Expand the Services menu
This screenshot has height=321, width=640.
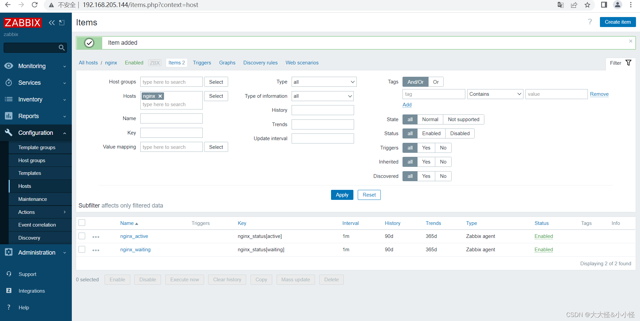36,83
